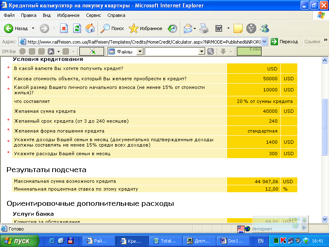Viewport: 329px width, 247px height.
Task: Open the History clock icon
Action: (172, 28)
